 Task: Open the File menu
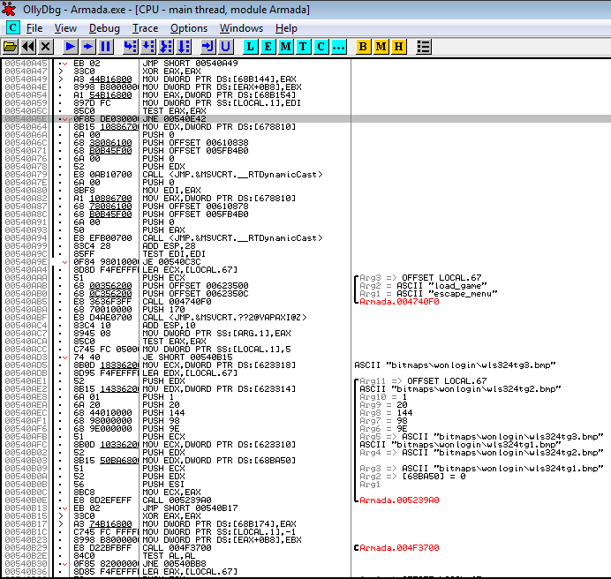(x=34, y=28)
